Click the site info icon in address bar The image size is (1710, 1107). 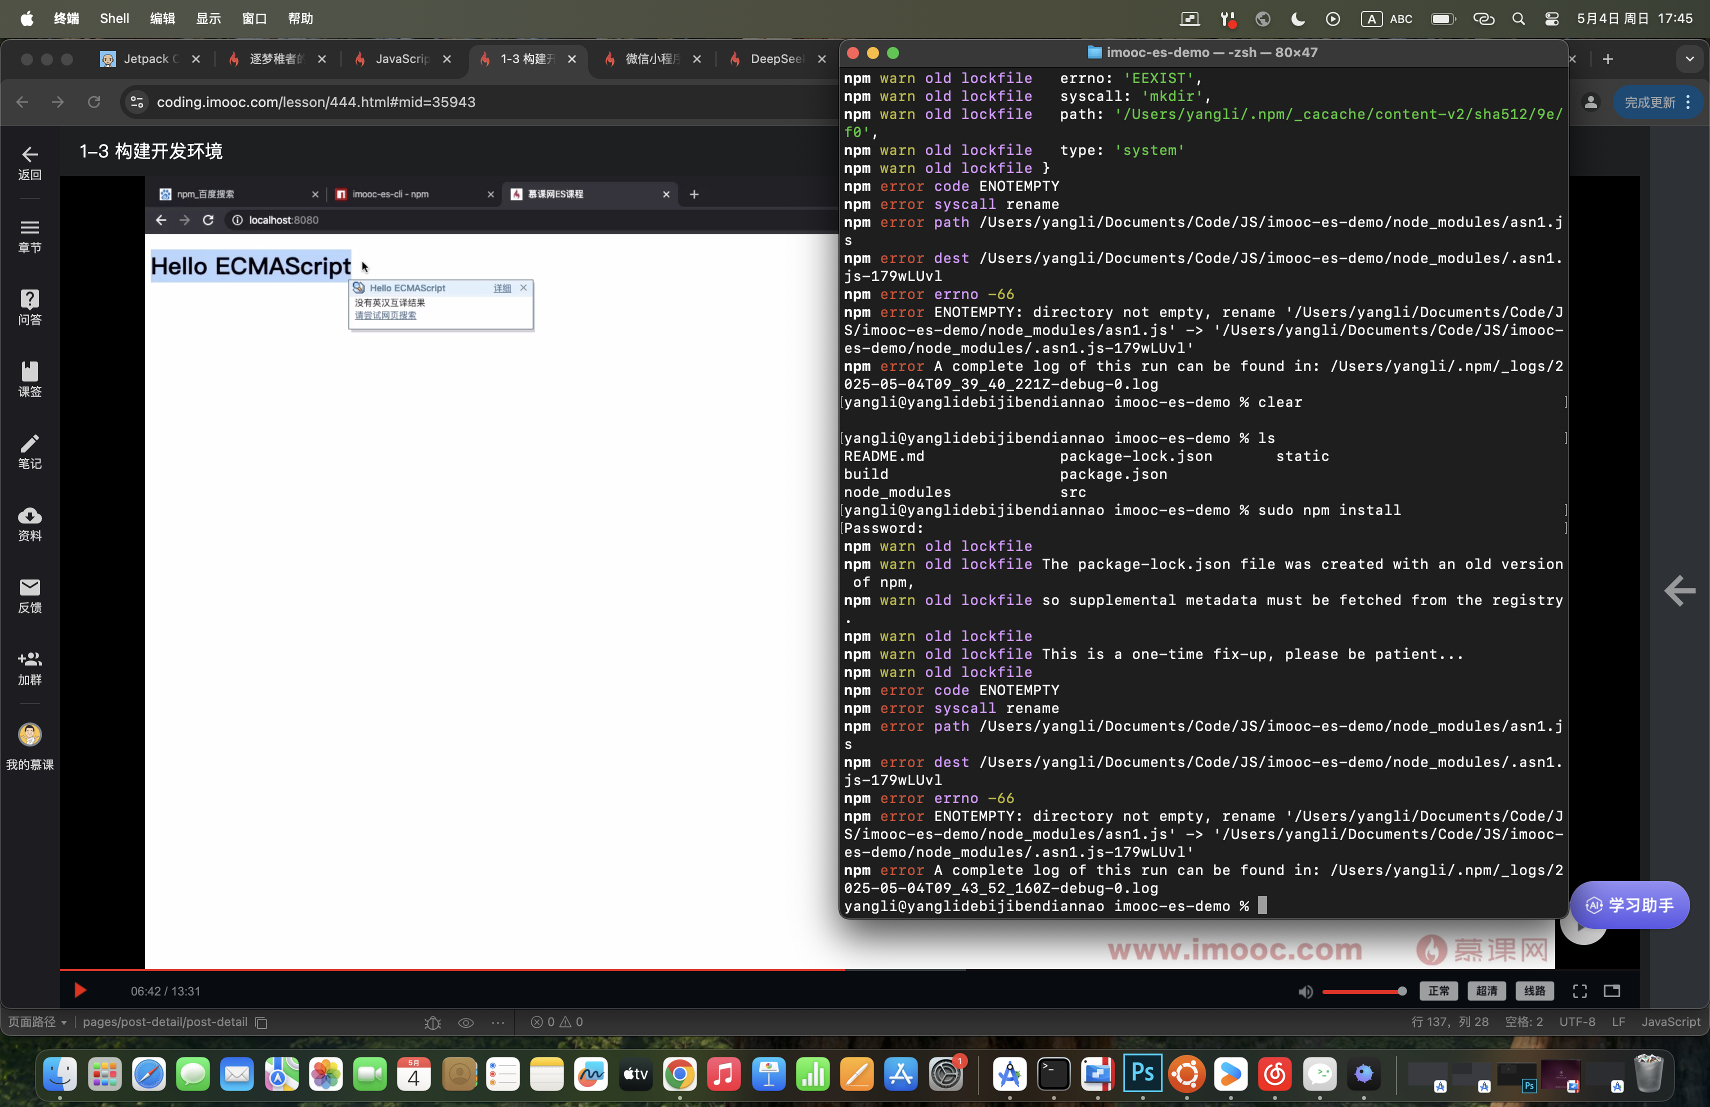tap(136, 102)
